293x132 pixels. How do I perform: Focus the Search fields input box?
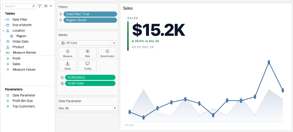pyautogui.click(x=19, y=6)
